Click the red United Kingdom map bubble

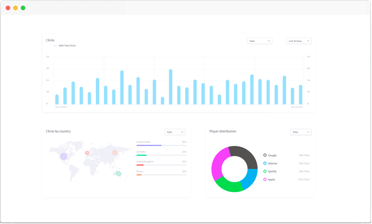[x=87, y=153]
